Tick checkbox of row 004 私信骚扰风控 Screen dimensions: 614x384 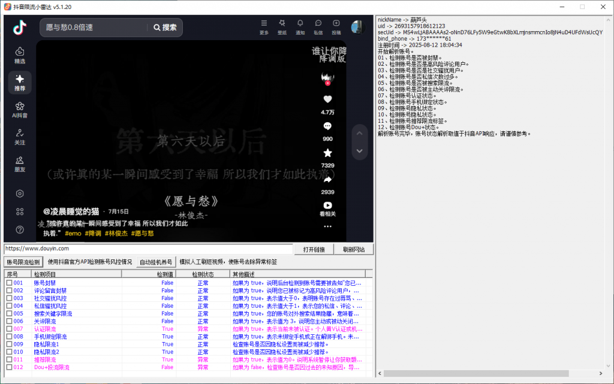[9, 306]
